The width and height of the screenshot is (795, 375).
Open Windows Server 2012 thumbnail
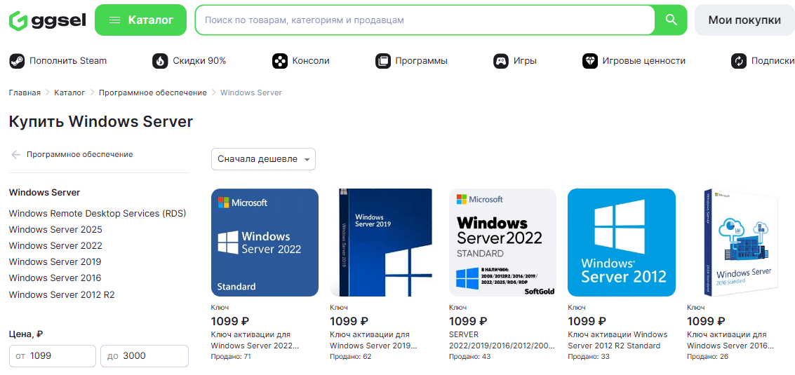click(x=622, y=243)
